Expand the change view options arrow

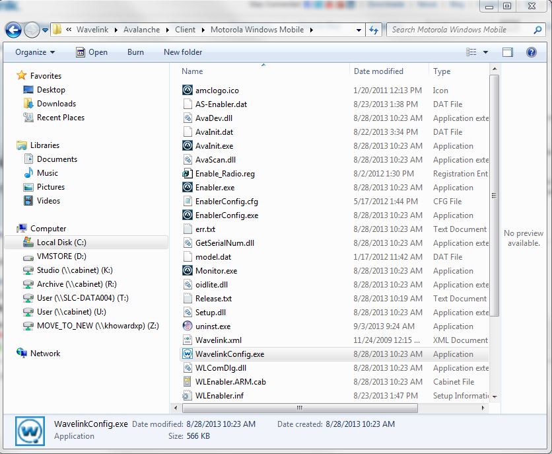click(x=486, y=52)
